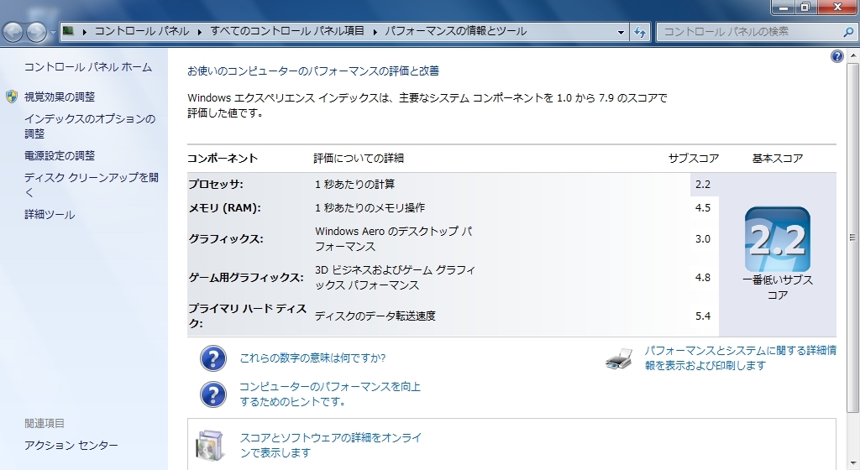This screenshot has width=860, height=470.
Task: Expand the arrow after コントロール パネル breadcrumb
Action: point(200,32)
